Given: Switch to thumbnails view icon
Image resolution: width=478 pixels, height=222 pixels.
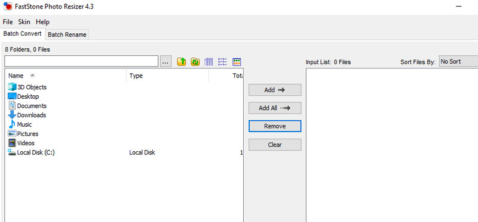Looking at the screenshot, I should (x=237, y=62).
